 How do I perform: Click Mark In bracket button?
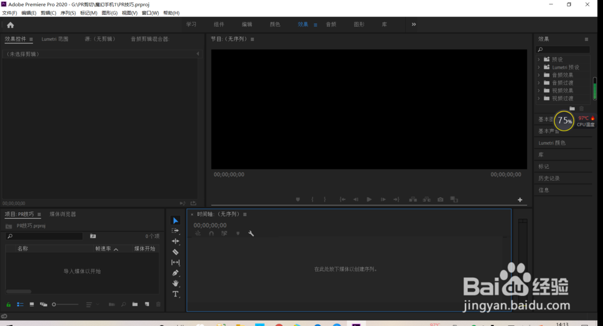[x=312, y=199]
